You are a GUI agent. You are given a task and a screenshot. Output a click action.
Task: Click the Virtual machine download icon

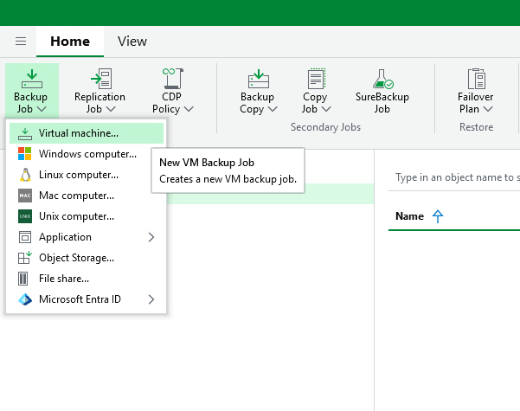tap(25, 133)
